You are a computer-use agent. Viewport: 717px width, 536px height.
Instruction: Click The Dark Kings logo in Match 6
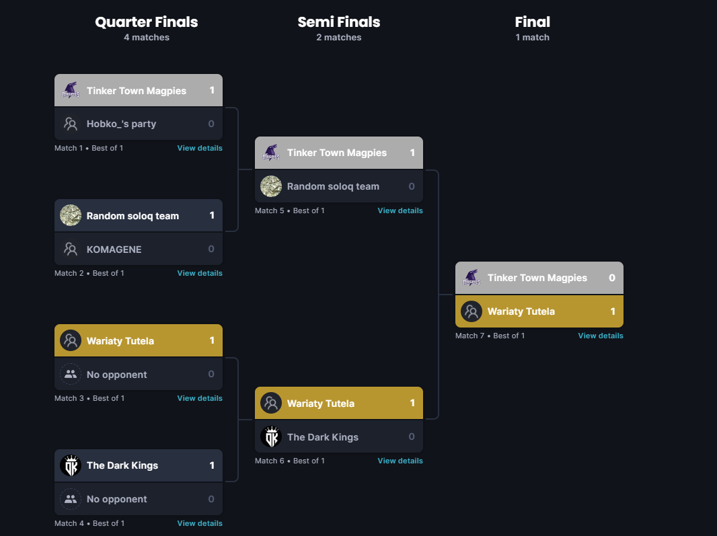pos(270,436)
